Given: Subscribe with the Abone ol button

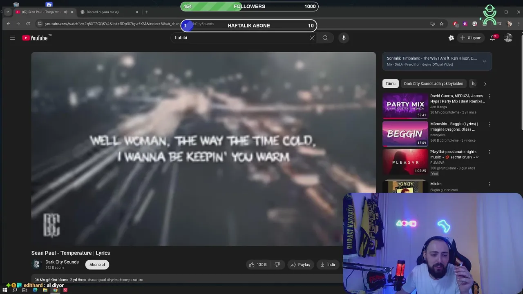Looking at the screenshot, I should [x=97, y=265].
